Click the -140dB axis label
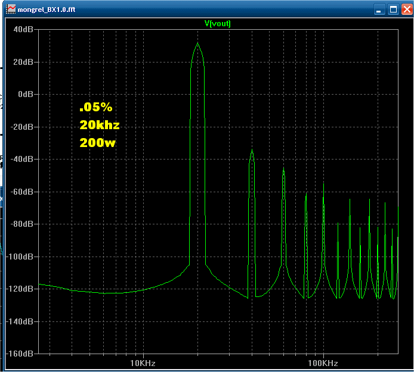 point(20,321)
